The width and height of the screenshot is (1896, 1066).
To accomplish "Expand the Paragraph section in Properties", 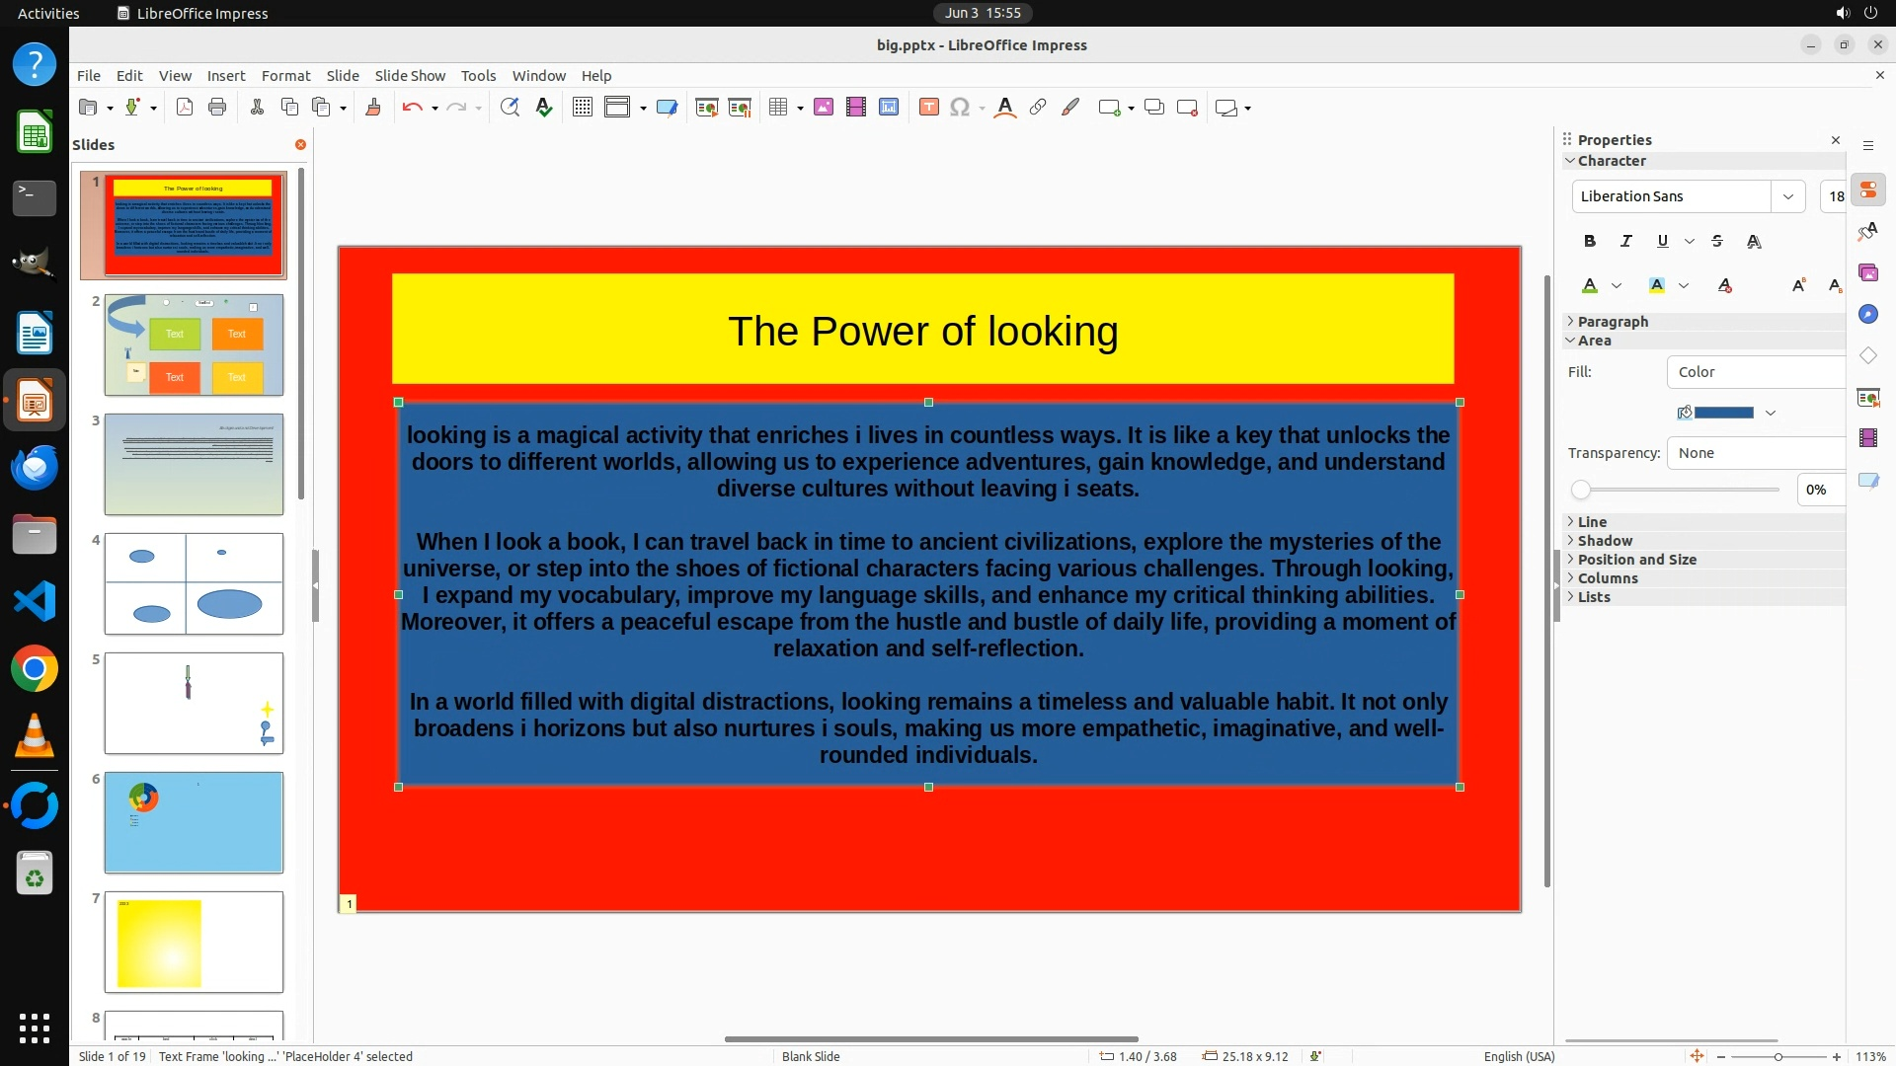I will click(1613, 322).
